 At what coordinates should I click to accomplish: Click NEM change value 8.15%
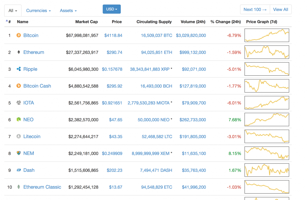click(235, 153)
